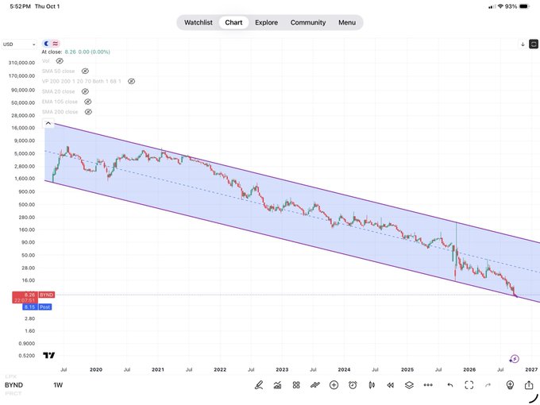The image size is (540, 405).
Task: Tap the EMA 105 close legend label
Action: click(60, 102)
